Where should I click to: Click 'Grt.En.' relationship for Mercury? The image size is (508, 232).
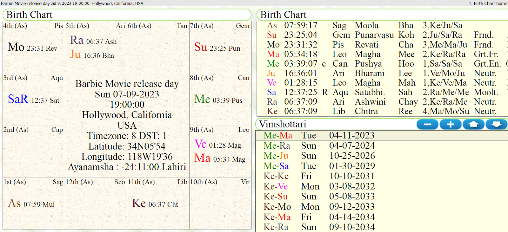pyautogui.click(x=487, y=64)
